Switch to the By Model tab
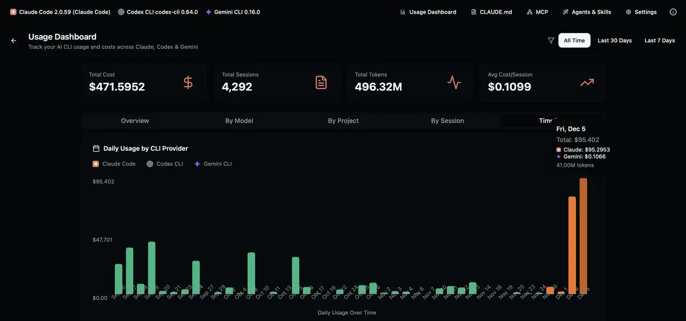The width and height of the screenshot is (686, 321). point(239,121)
